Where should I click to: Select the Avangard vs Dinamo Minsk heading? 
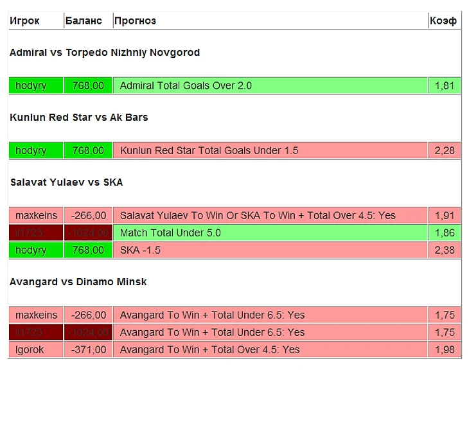click(x=78, y=282)
